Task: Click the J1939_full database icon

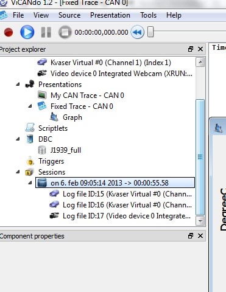Action: coord(42,150)
